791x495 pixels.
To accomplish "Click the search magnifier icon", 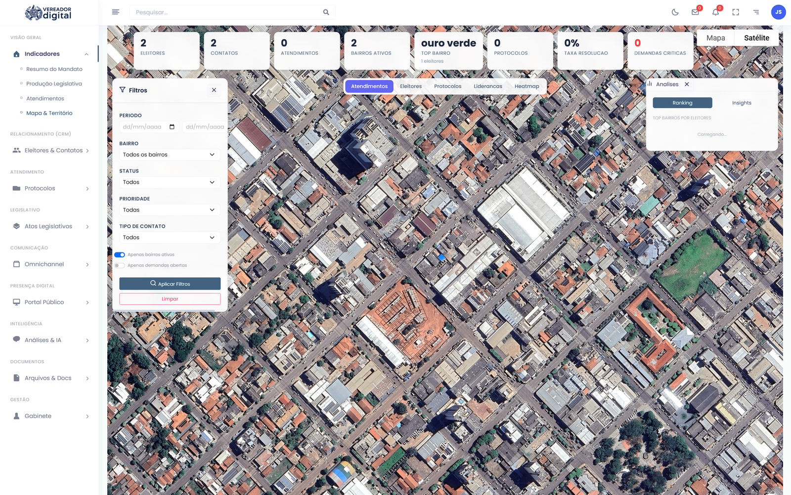I will click(x=326, y=12).
